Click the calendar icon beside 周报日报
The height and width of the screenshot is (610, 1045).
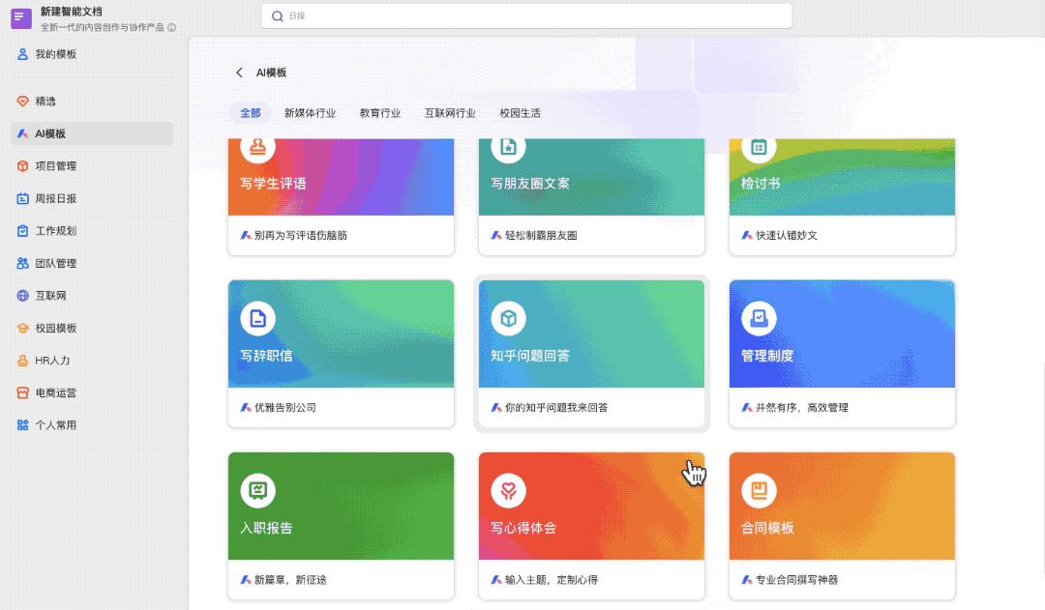pyautogui.click(x=22, y=198)
